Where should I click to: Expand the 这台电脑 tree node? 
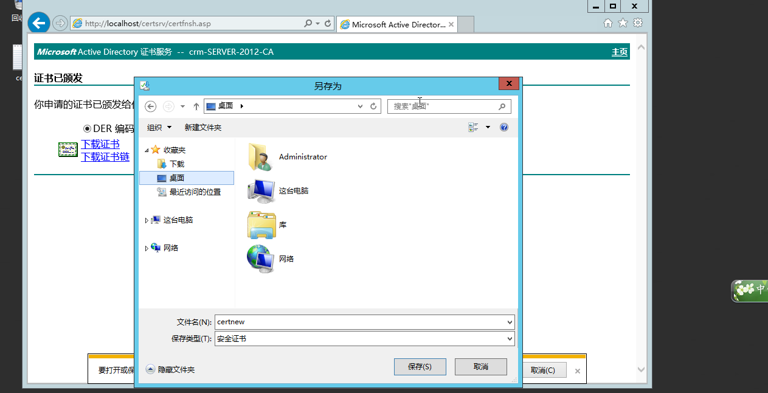pyautogui.click(x=147, y=220)
